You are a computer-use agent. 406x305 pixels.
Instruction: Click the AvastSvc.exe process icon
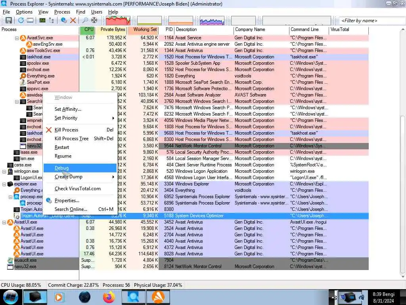coord(23,38)
